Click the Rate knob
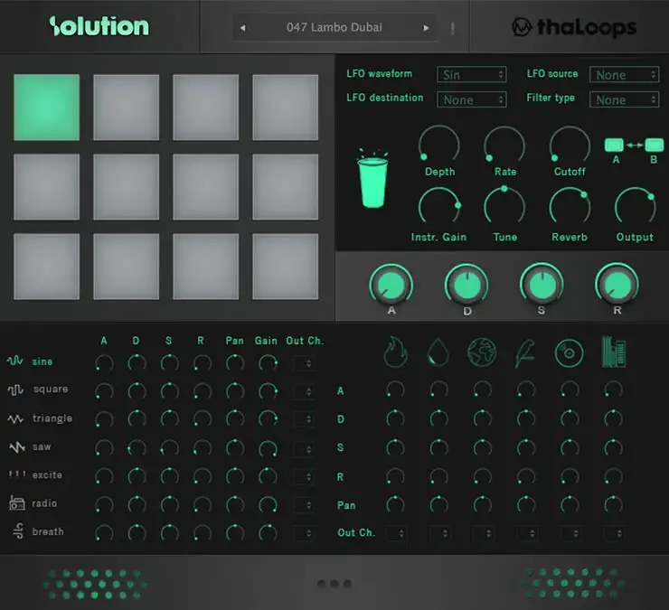Viewport: 669px width, 610px height. [504, 145]
